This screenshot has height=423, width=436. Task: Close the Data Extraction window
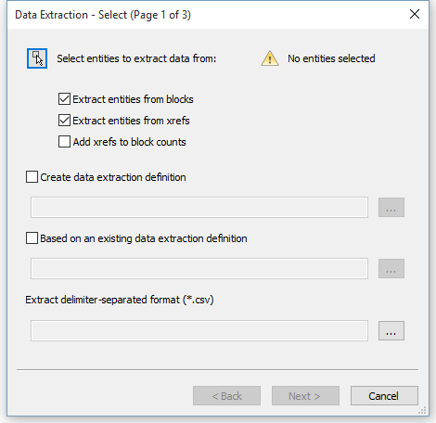(415, 14)
